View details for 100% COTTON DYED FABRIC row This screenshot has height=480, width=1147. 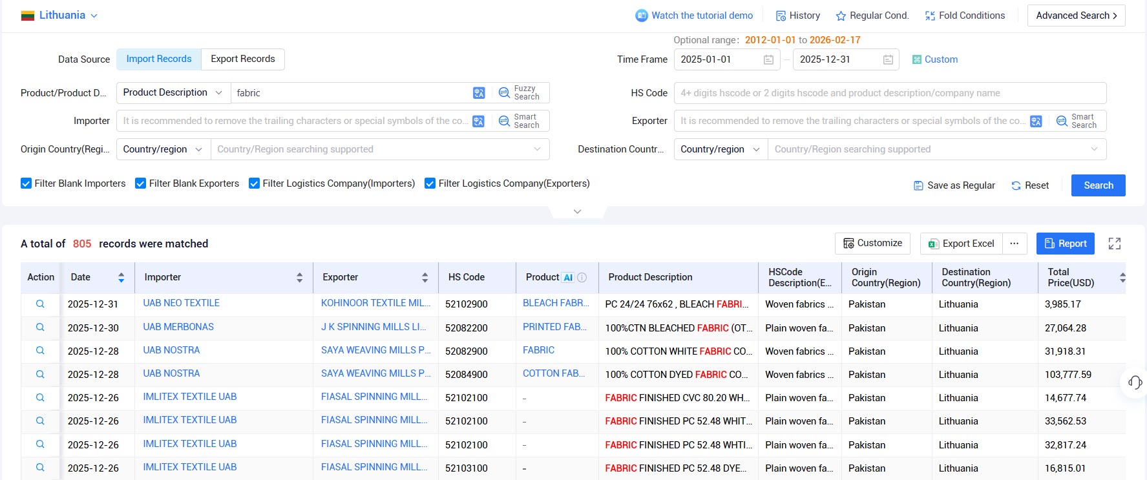click(40, 373)
